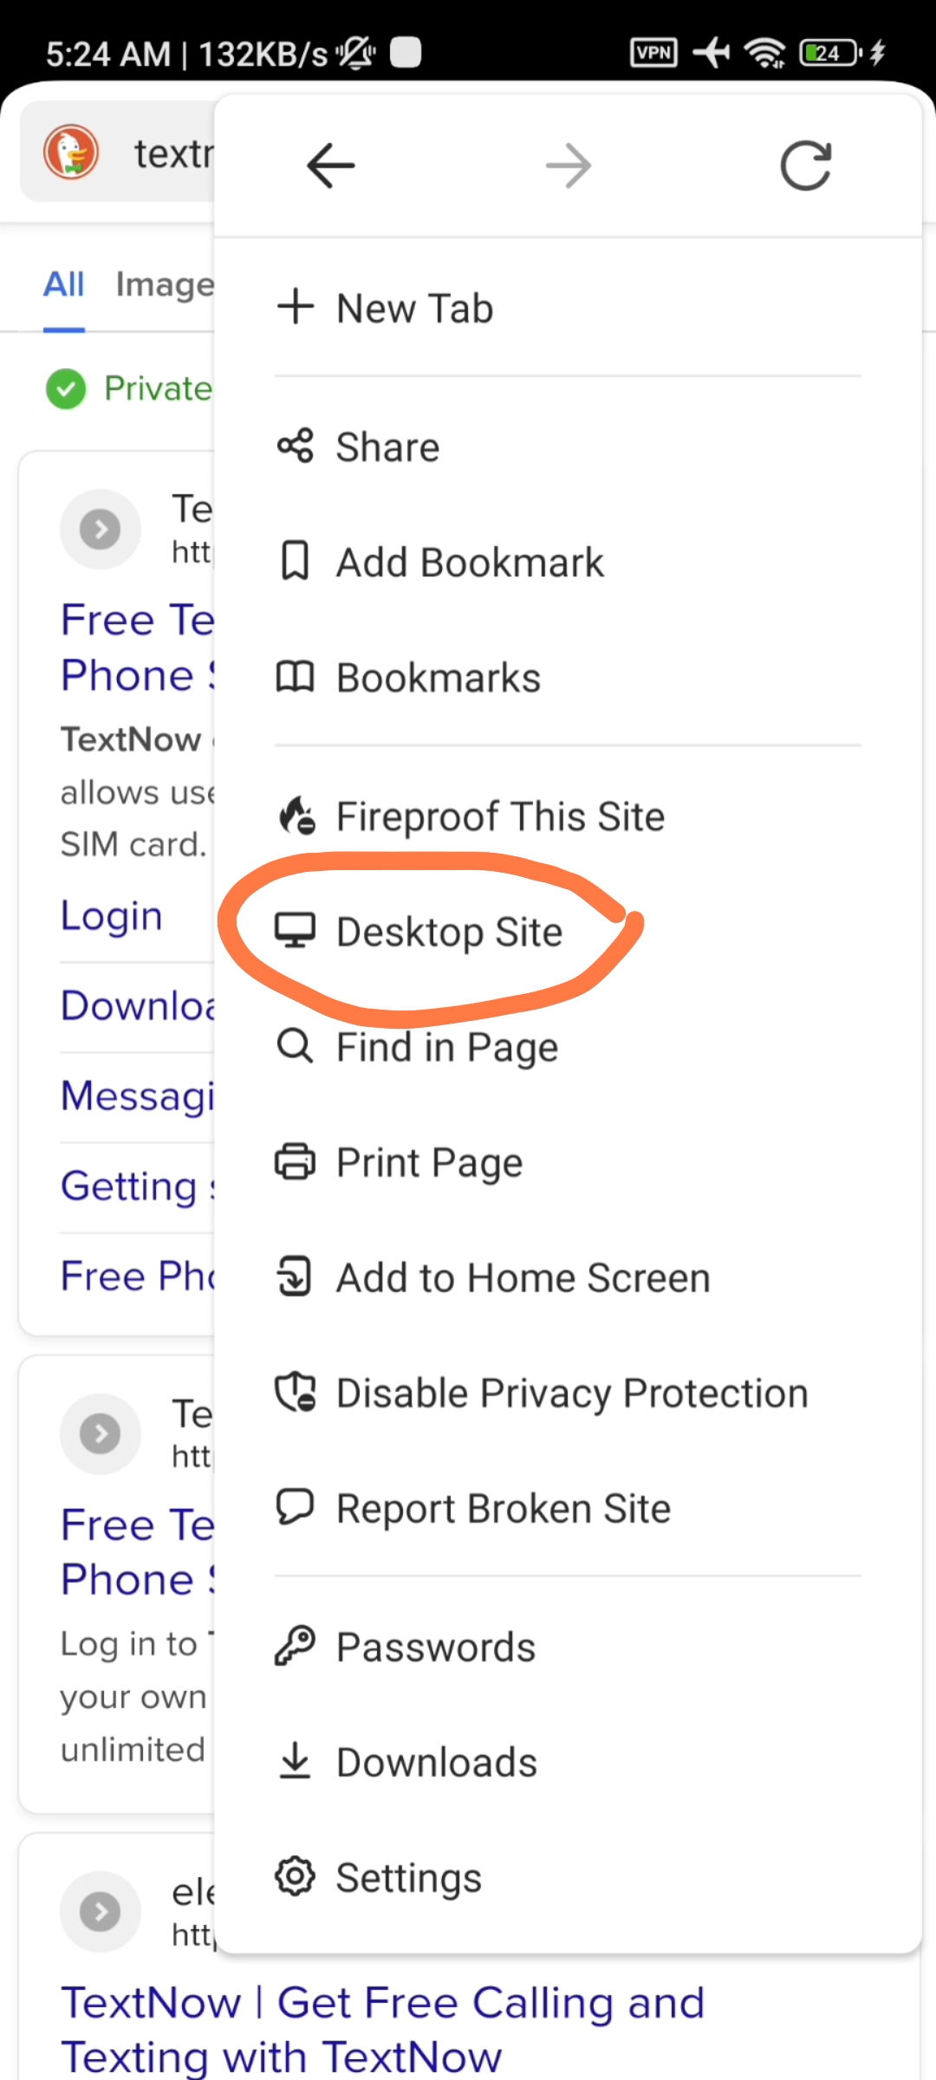Open saved Passwords
This screenshot has width=936, height=2080.
coord(435,1648)
